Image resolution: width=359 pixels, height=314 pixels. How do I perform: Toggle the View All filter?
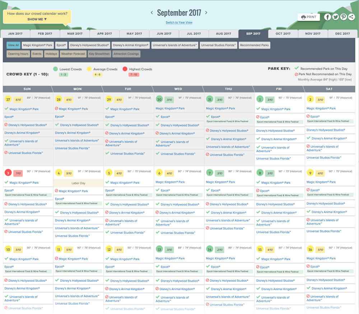pyautogui.click(x=13, y=45)
